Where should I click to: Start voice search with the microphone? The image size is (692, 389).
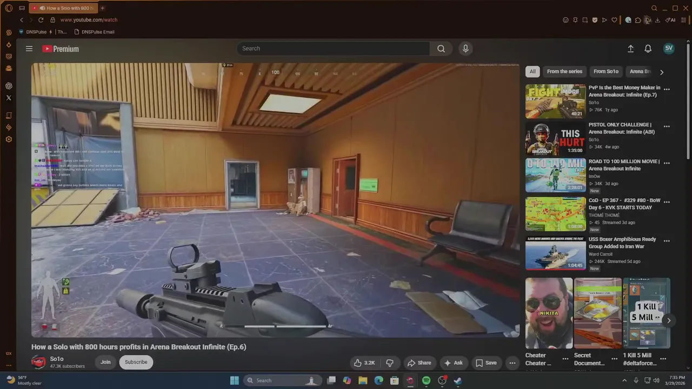[x=465, y=49]
